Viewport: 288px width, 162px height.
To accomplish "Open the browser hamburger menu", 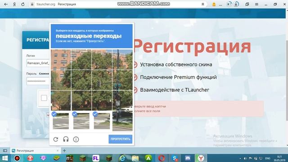I will pos(256,4).
